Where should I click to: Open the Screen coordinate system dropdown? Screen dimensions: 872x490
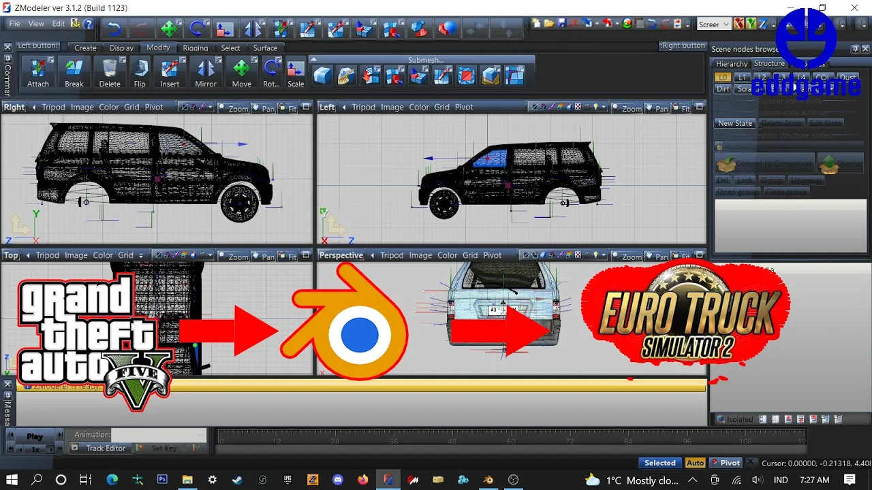(x=713, y=24)
